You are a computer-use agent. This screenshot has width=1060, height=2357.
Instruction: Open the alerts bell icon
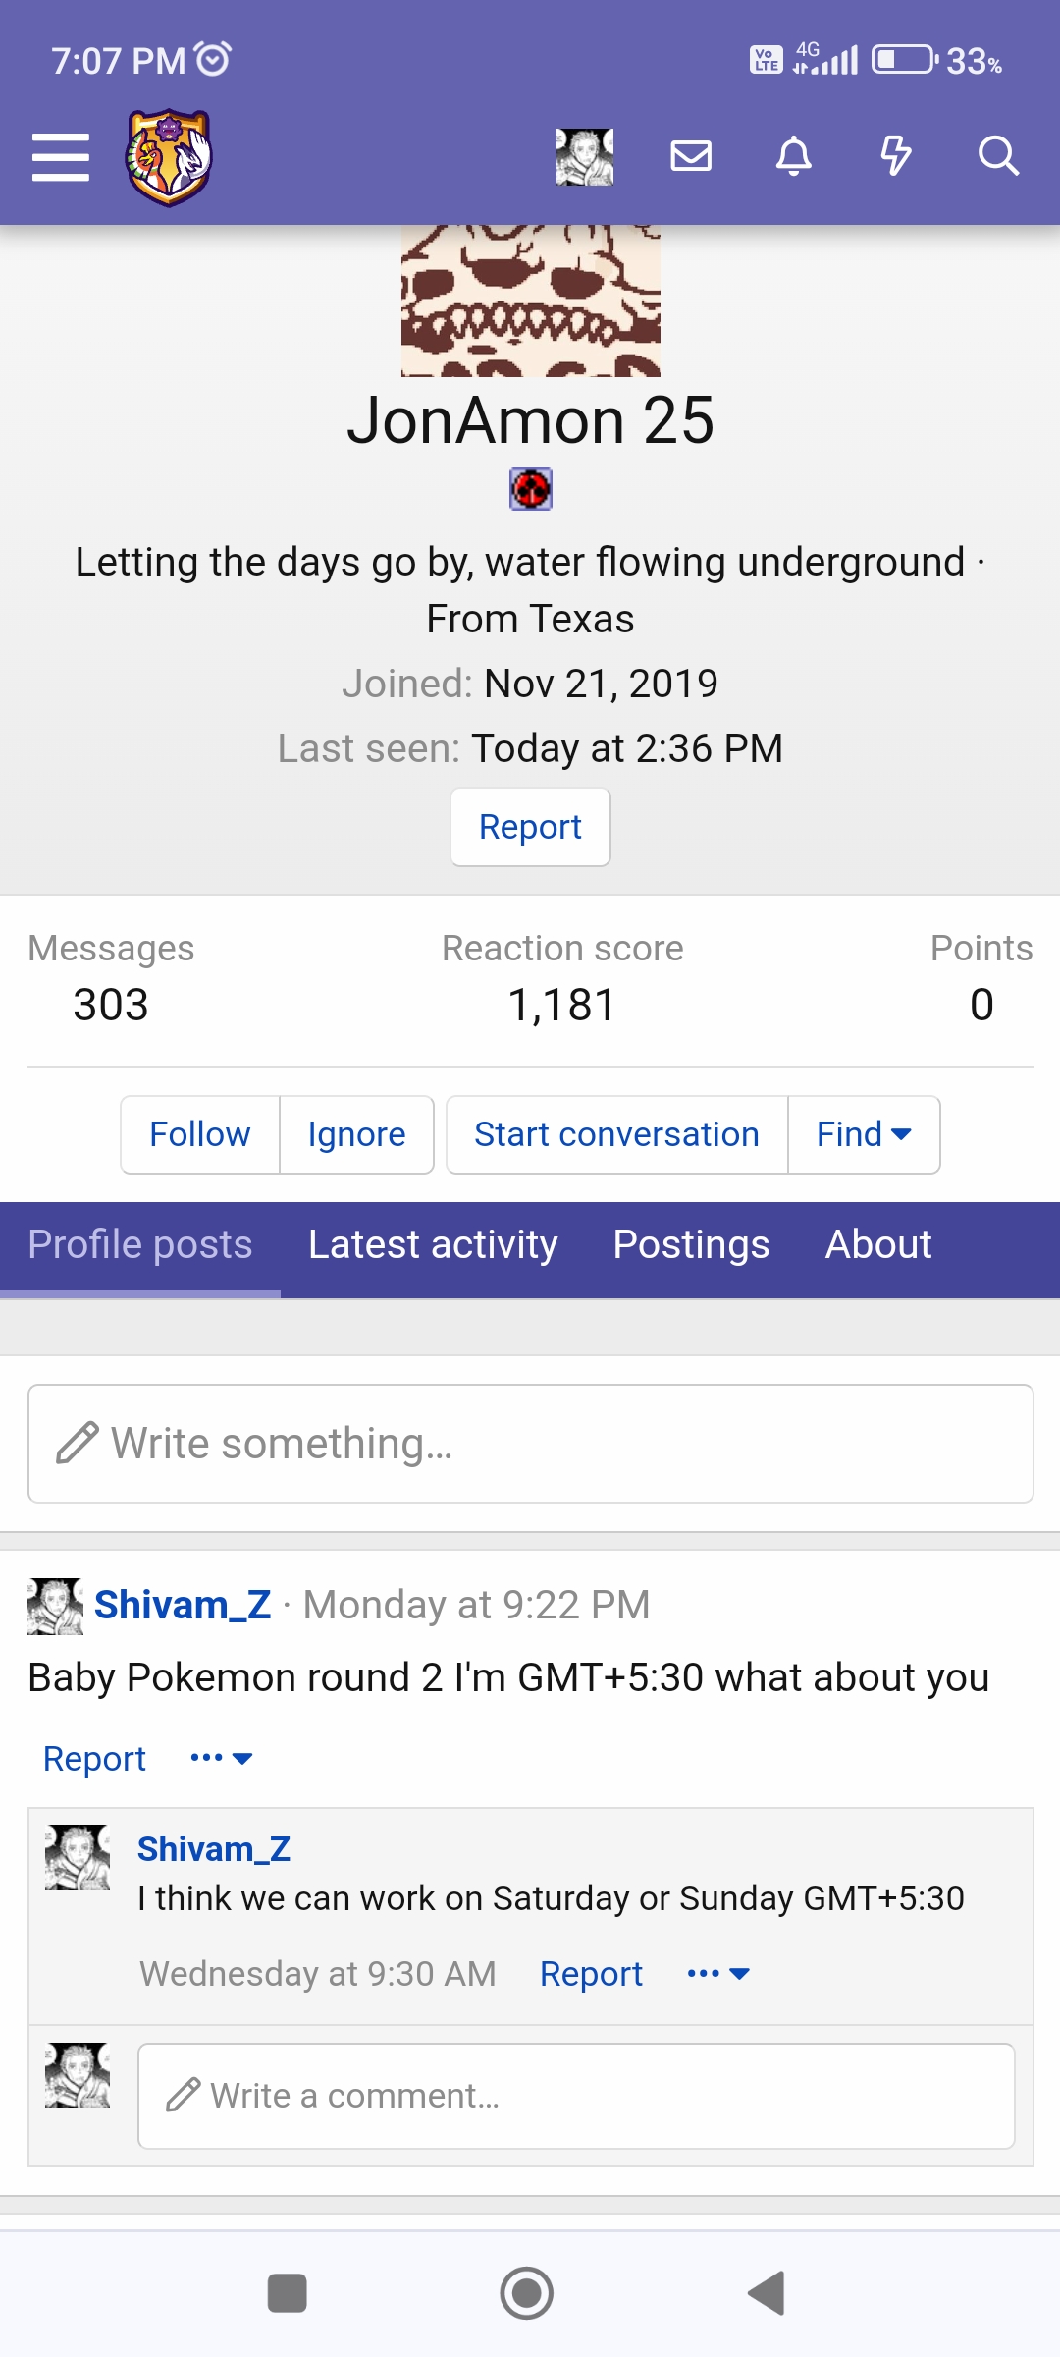[x=794, y=156]
